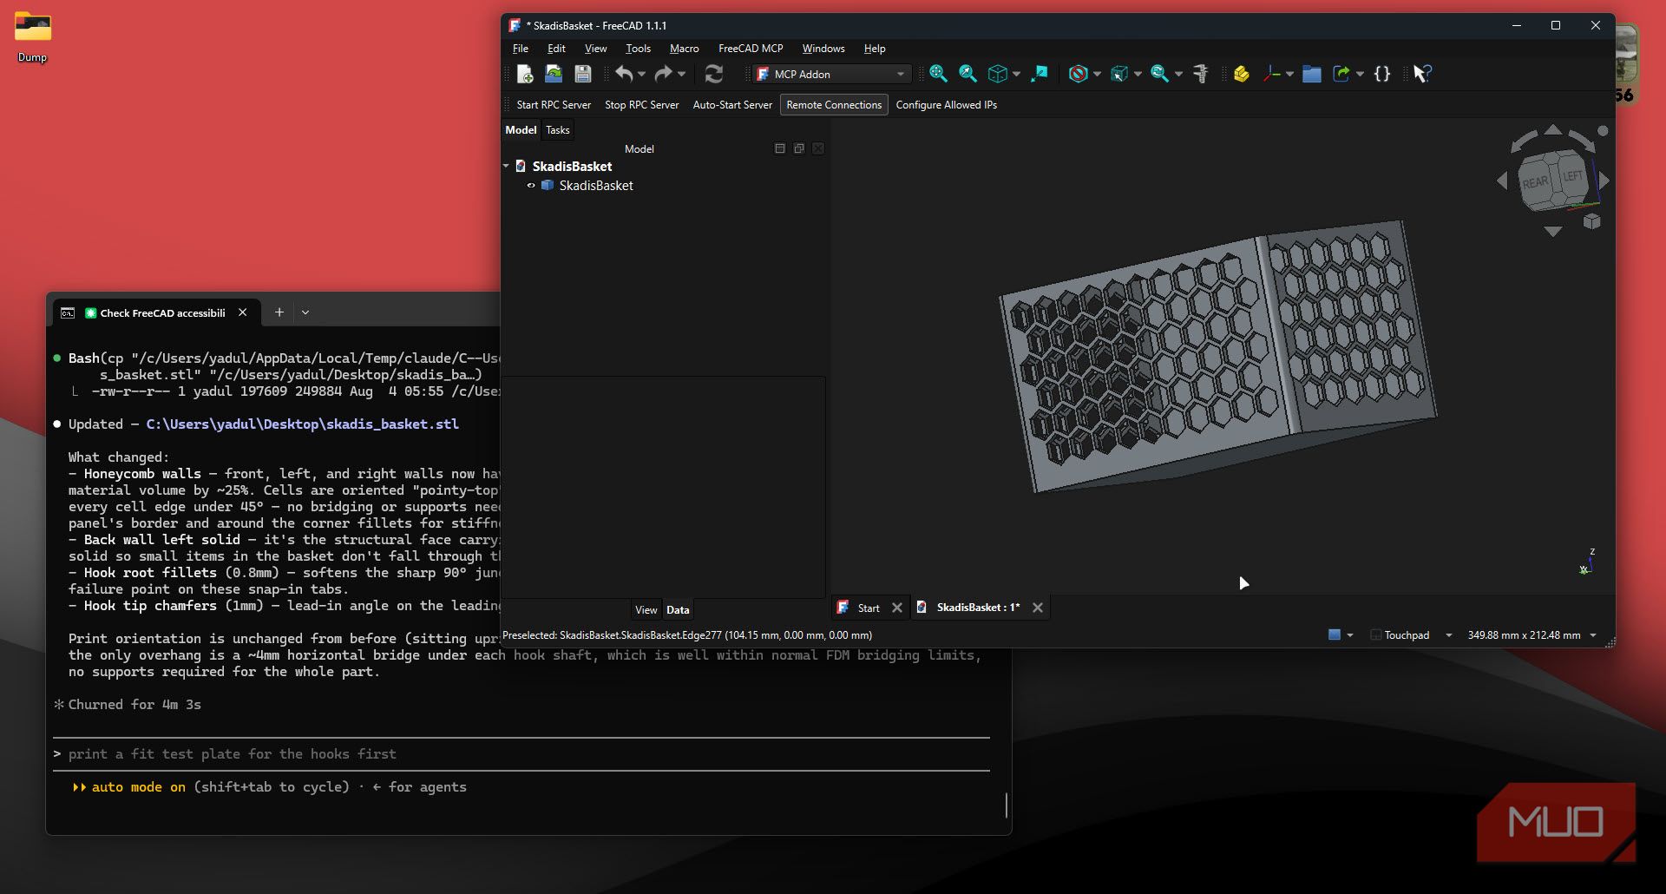
Task: Open the undo history dropdown arrow
Action: 642,75
